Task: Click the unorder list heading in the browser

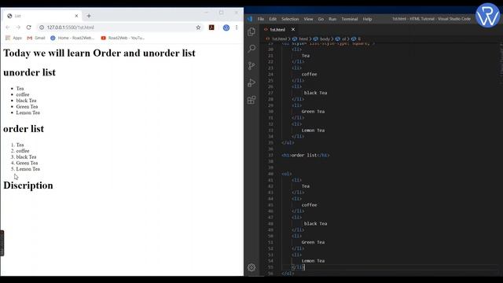Action: click(30, 72)
